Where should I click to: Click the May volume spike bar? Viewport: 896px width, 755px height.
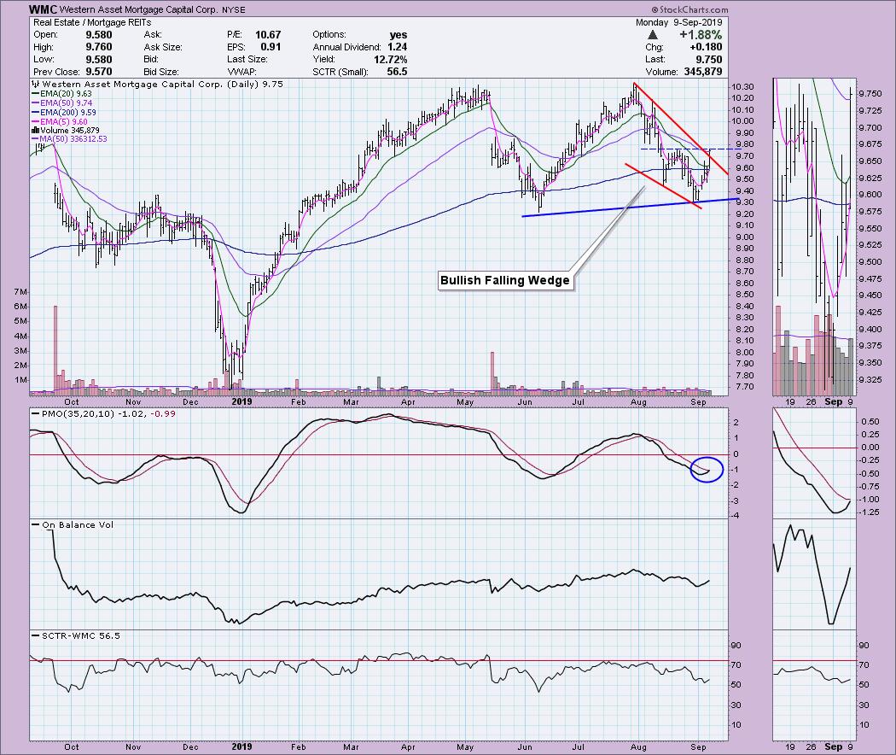(492, 373)
